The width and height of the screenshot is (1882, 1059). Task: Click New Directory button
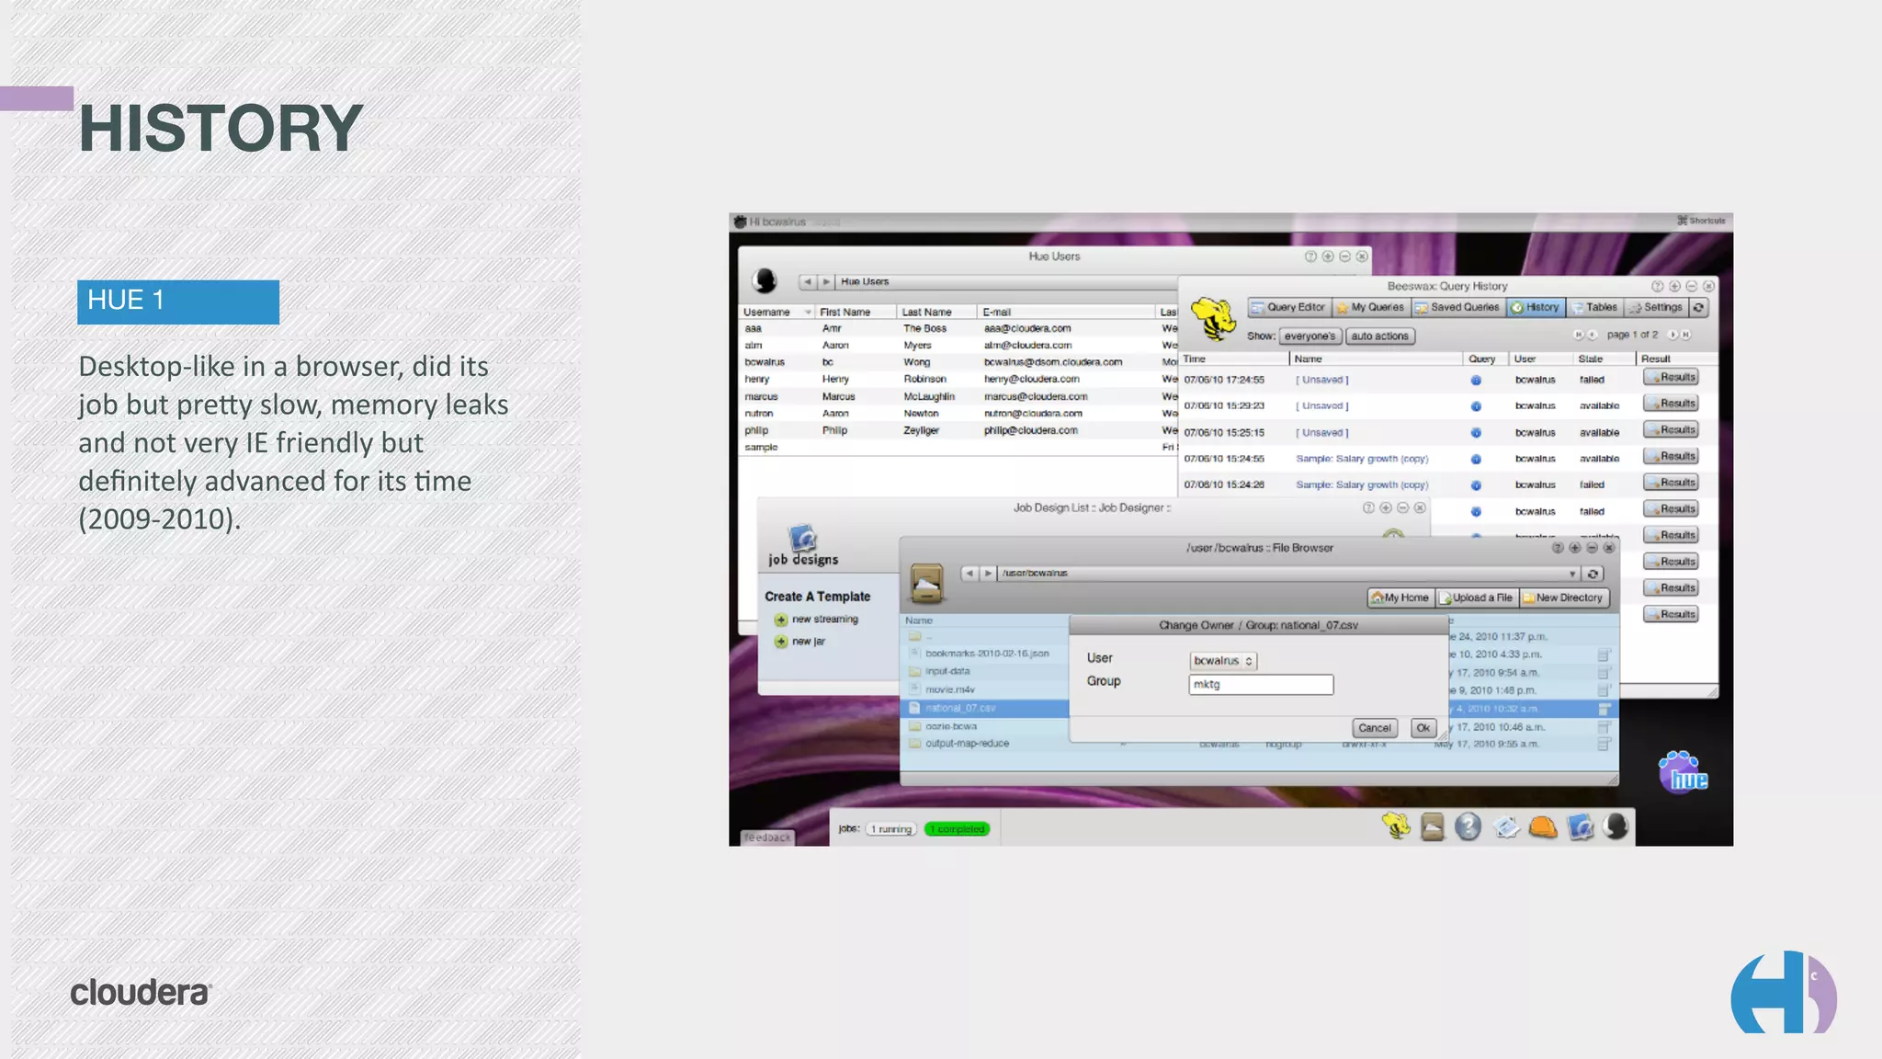pyautogui.click(x=1563, y=598)
